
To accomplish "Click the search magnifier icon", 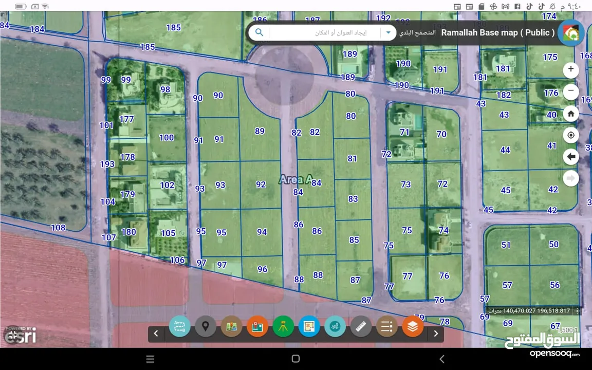I will coord(260,32).
